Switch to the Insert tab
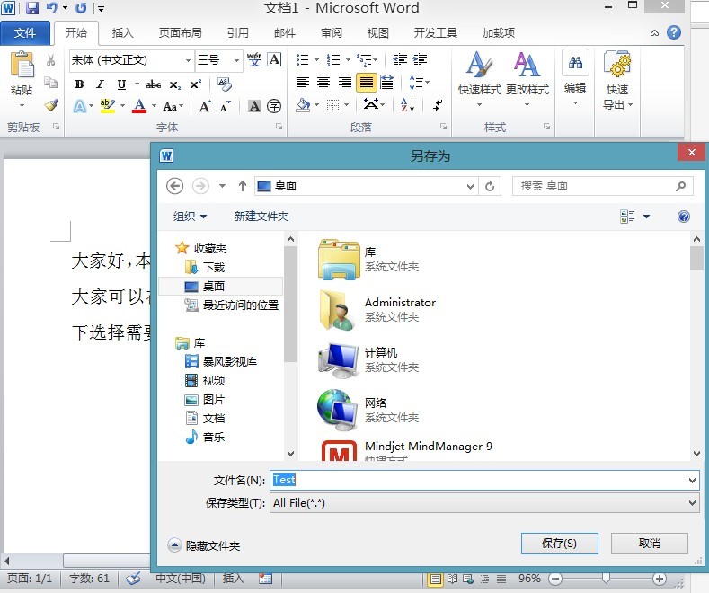 (x=122, y=32)
